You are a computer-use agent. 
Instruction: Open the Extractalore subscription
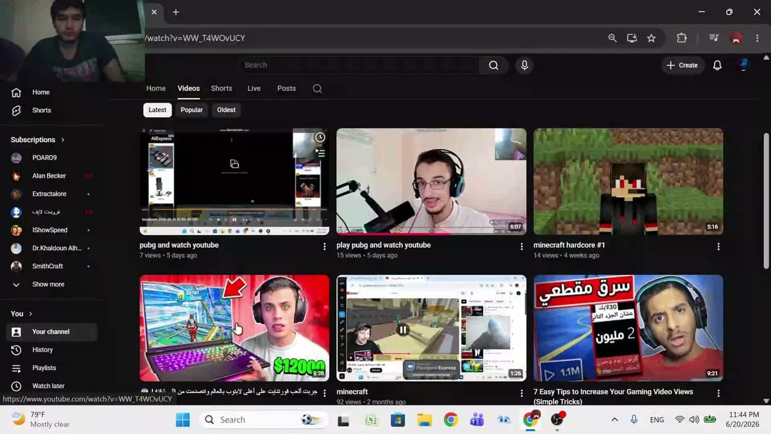pyautogui.click(x=48, y=193)
